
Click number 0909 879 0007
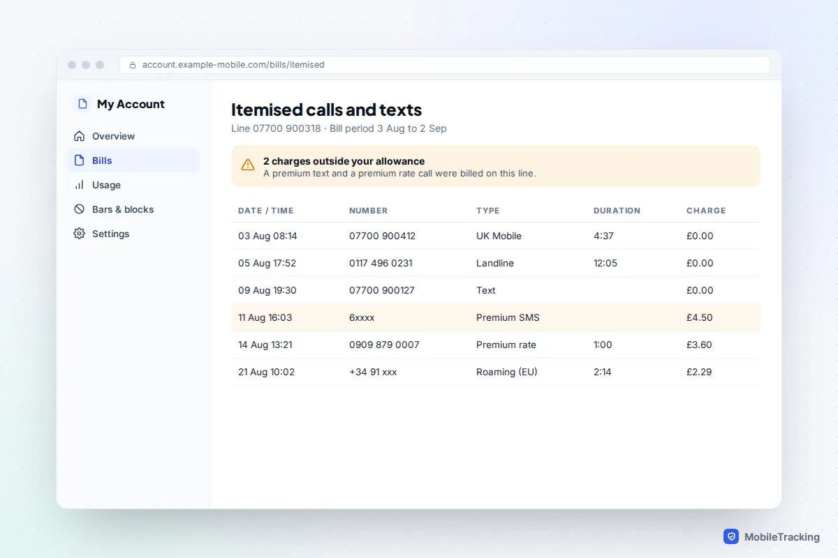[x=384, y=345]
